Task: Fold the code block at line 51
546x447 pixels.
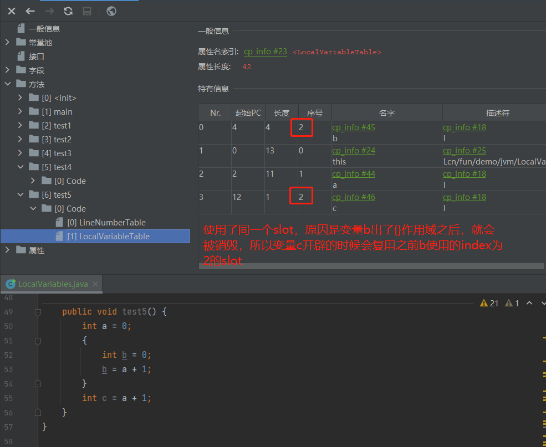Action: point(38,341)
